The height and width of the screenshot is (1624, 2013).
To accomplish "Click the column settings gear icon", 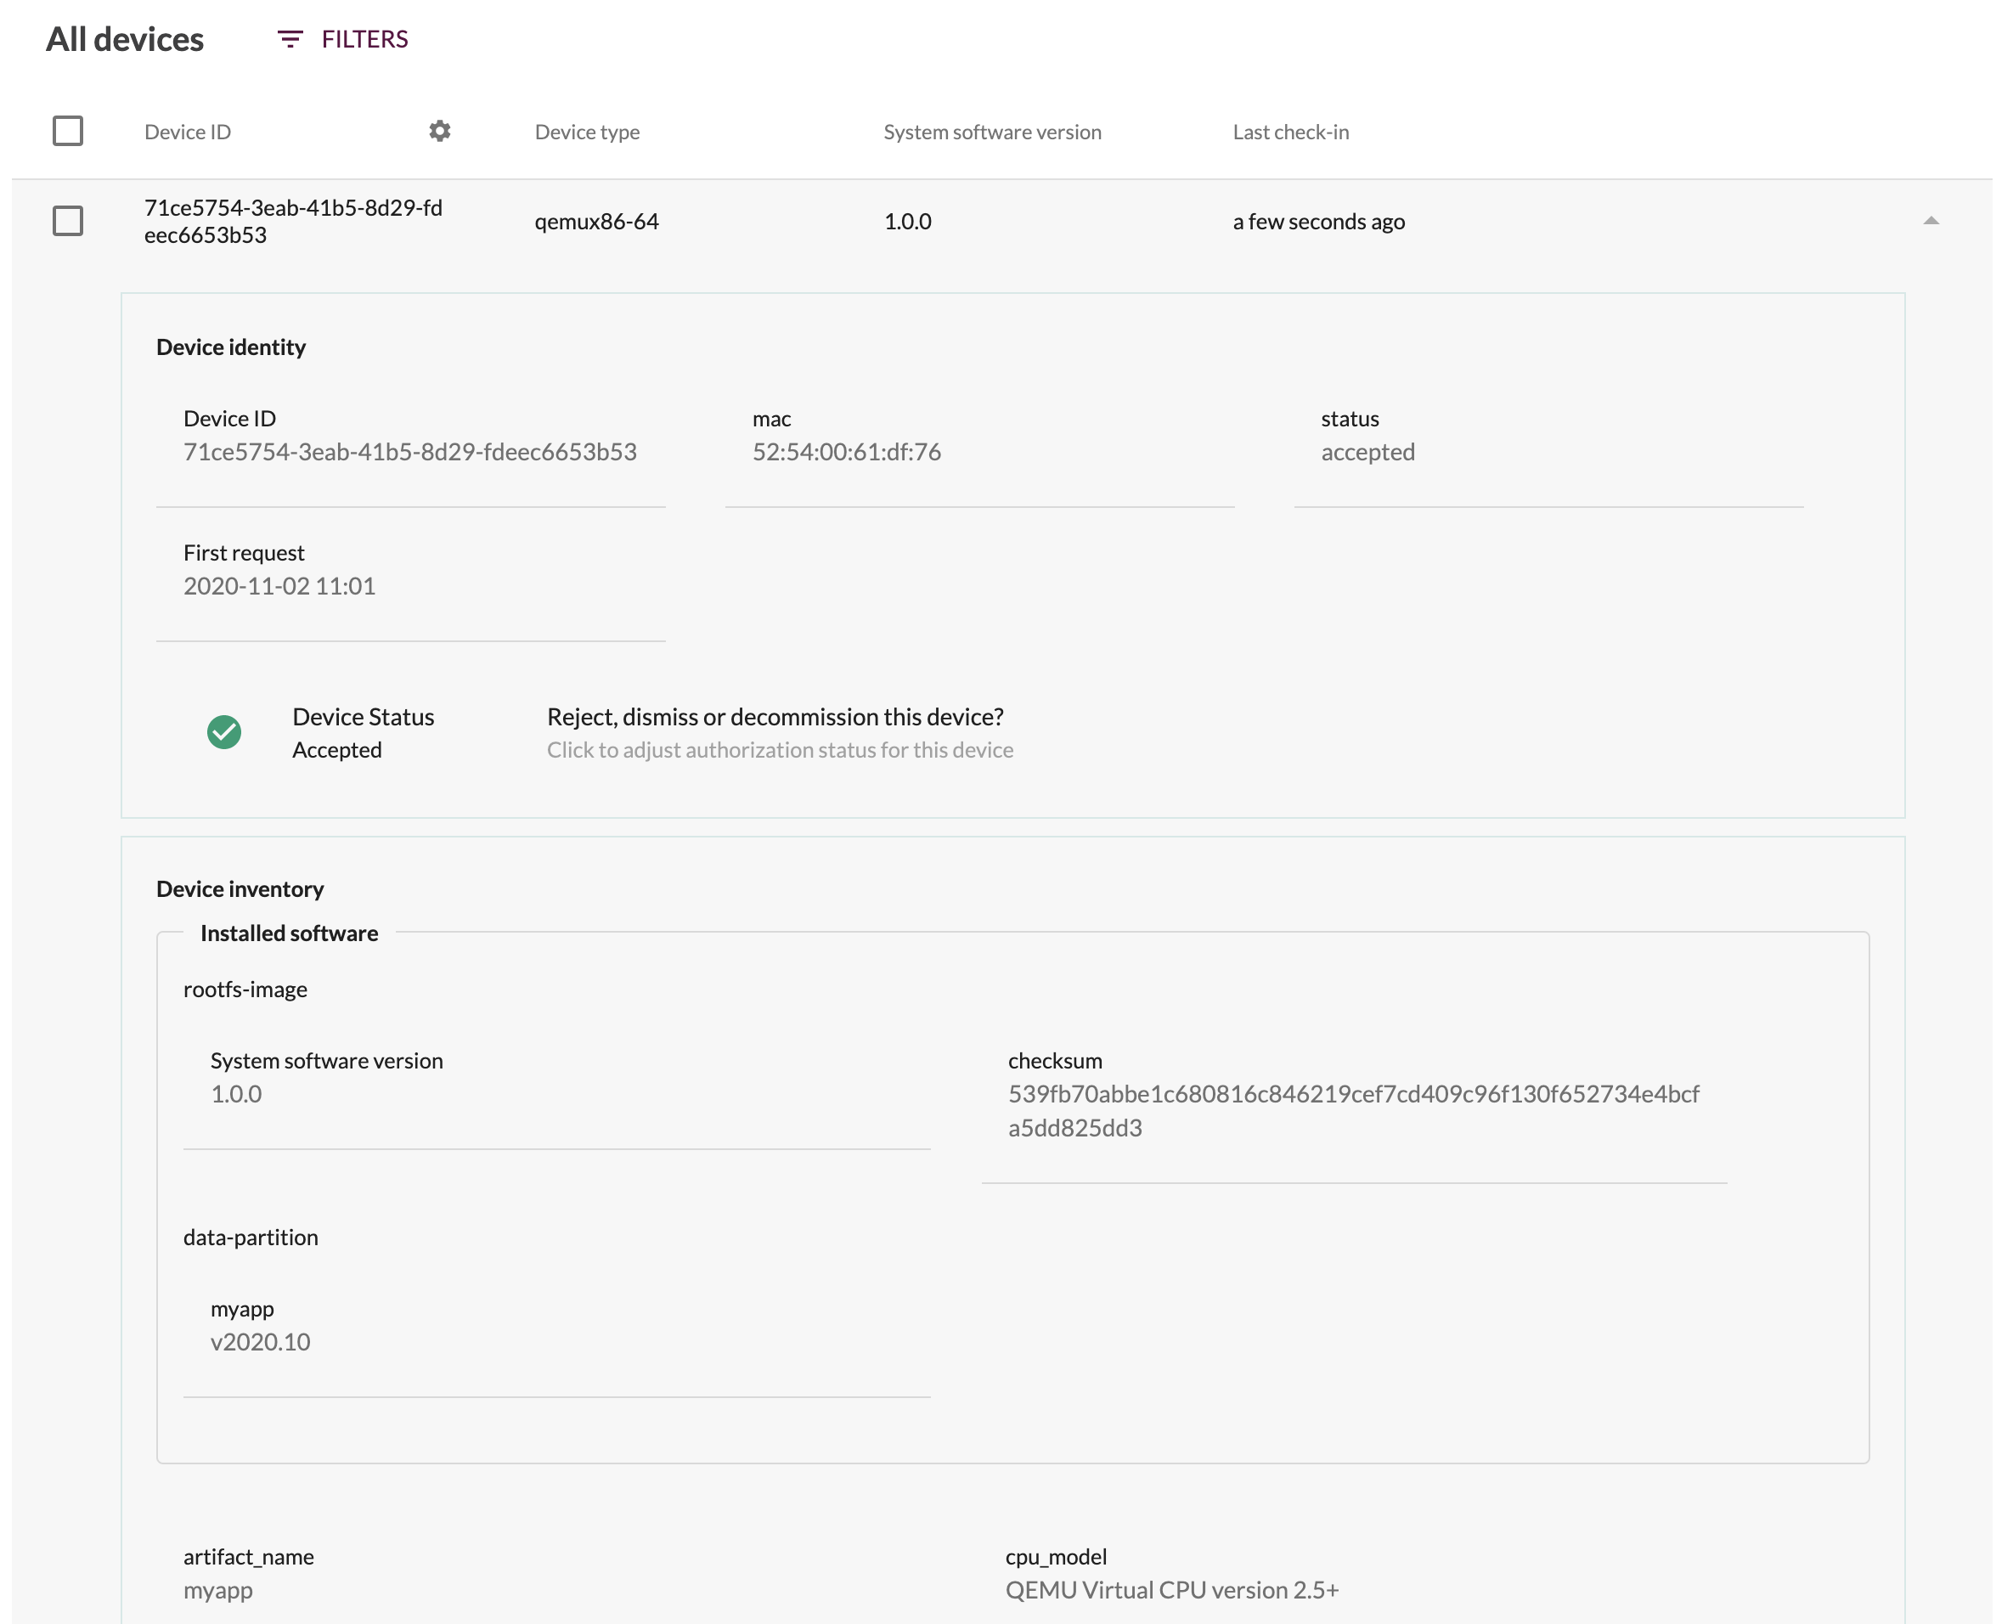I will click(x=440, y=131).
